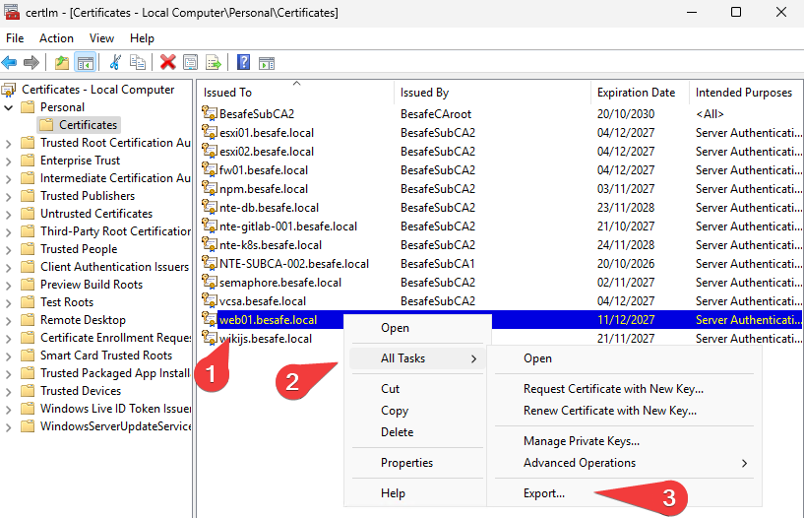The height and width of the screenshot is (518, 804).
Task: Click the Export List toolbar icon
Action: coord(214,63)
